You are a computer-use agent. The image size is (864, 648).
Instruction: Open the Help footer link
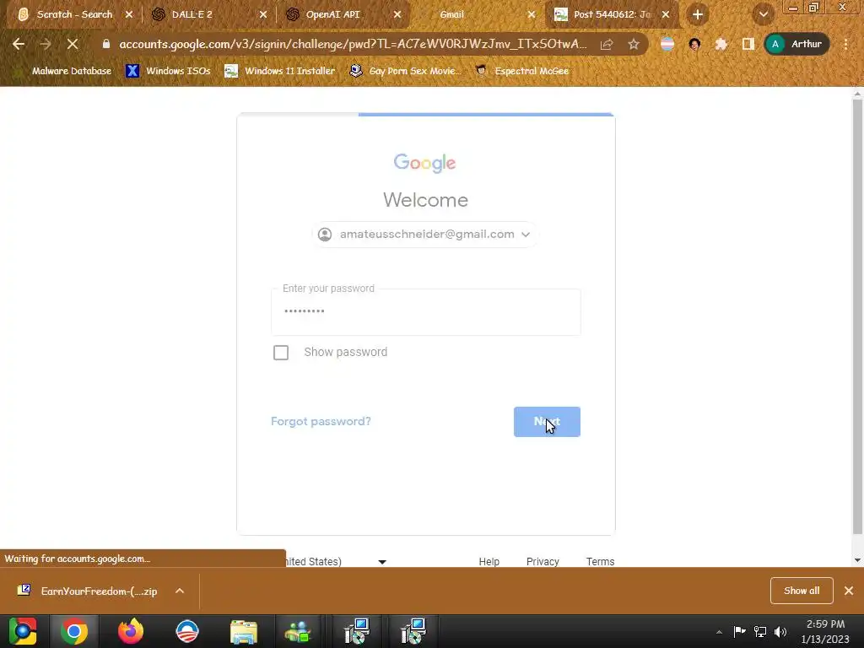(x=489, y=561)
